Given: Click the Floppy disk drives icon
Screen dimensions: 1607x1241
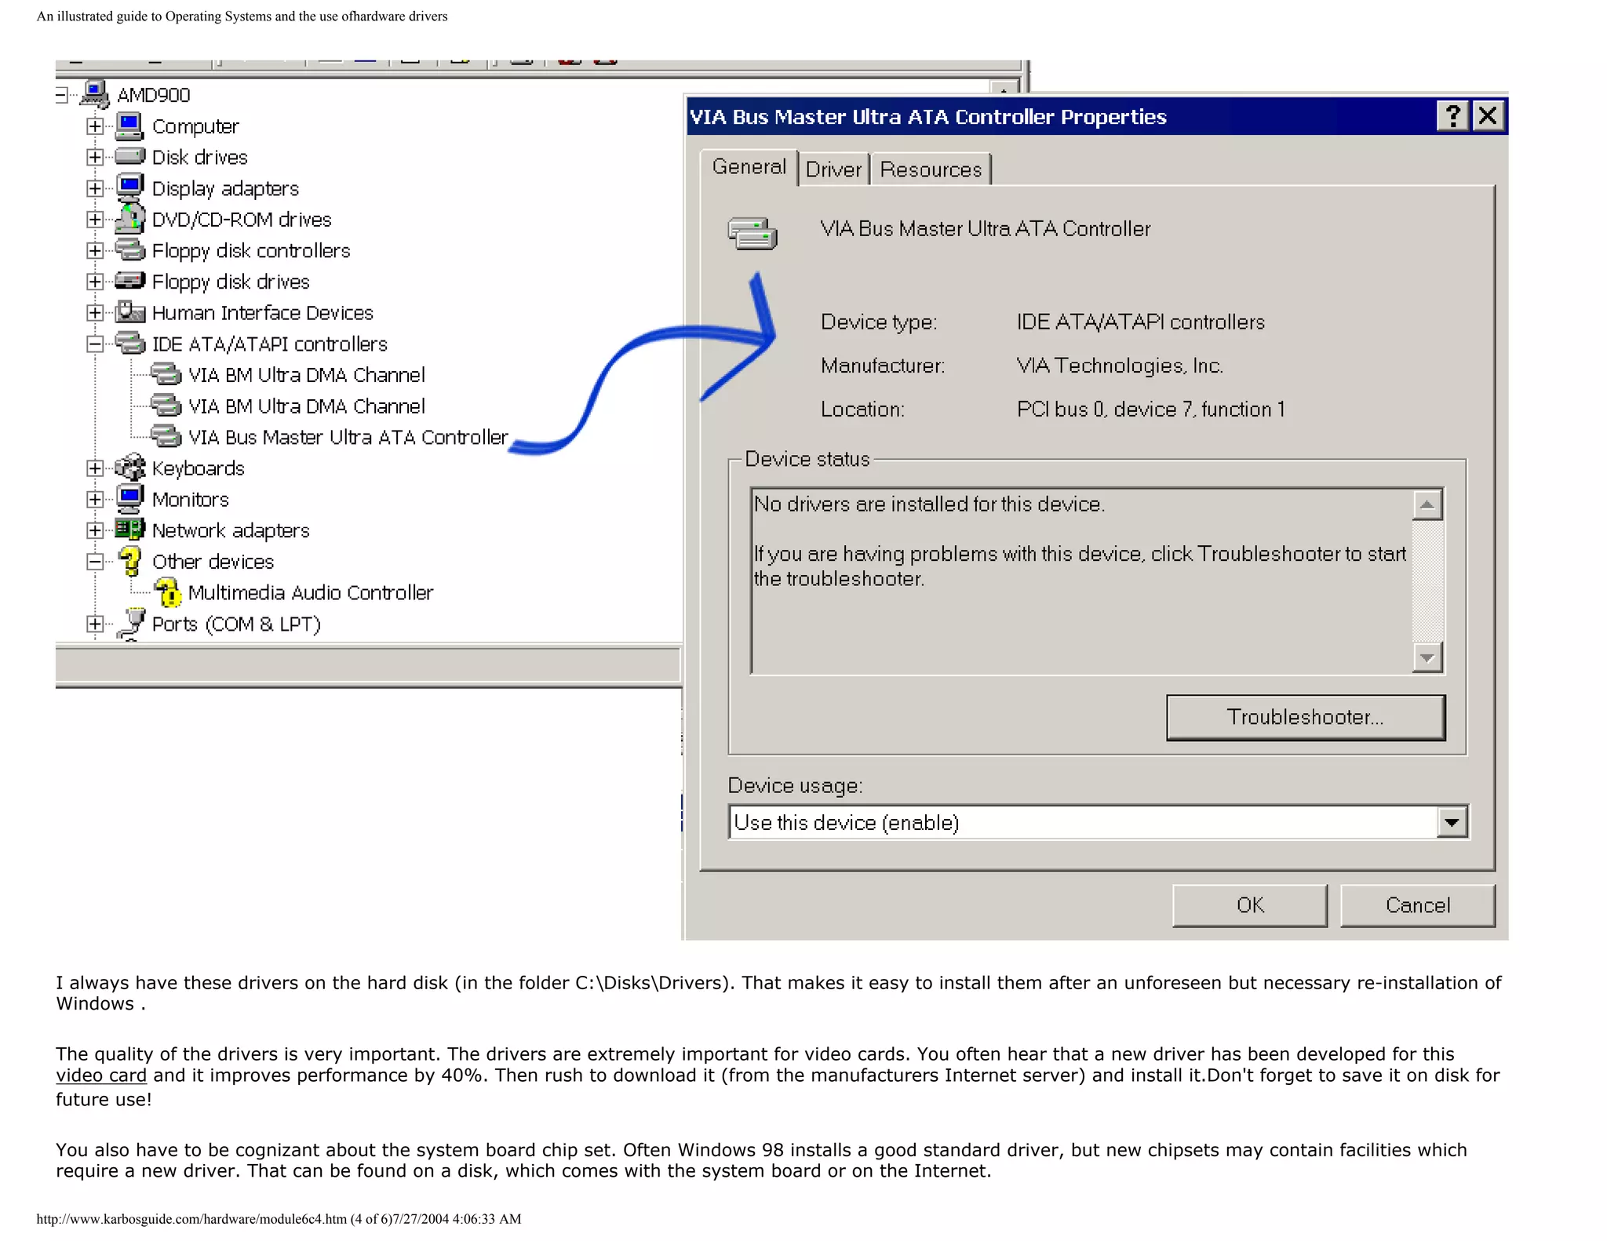Looking at the screenshot, I should click(x=129, y=281).
